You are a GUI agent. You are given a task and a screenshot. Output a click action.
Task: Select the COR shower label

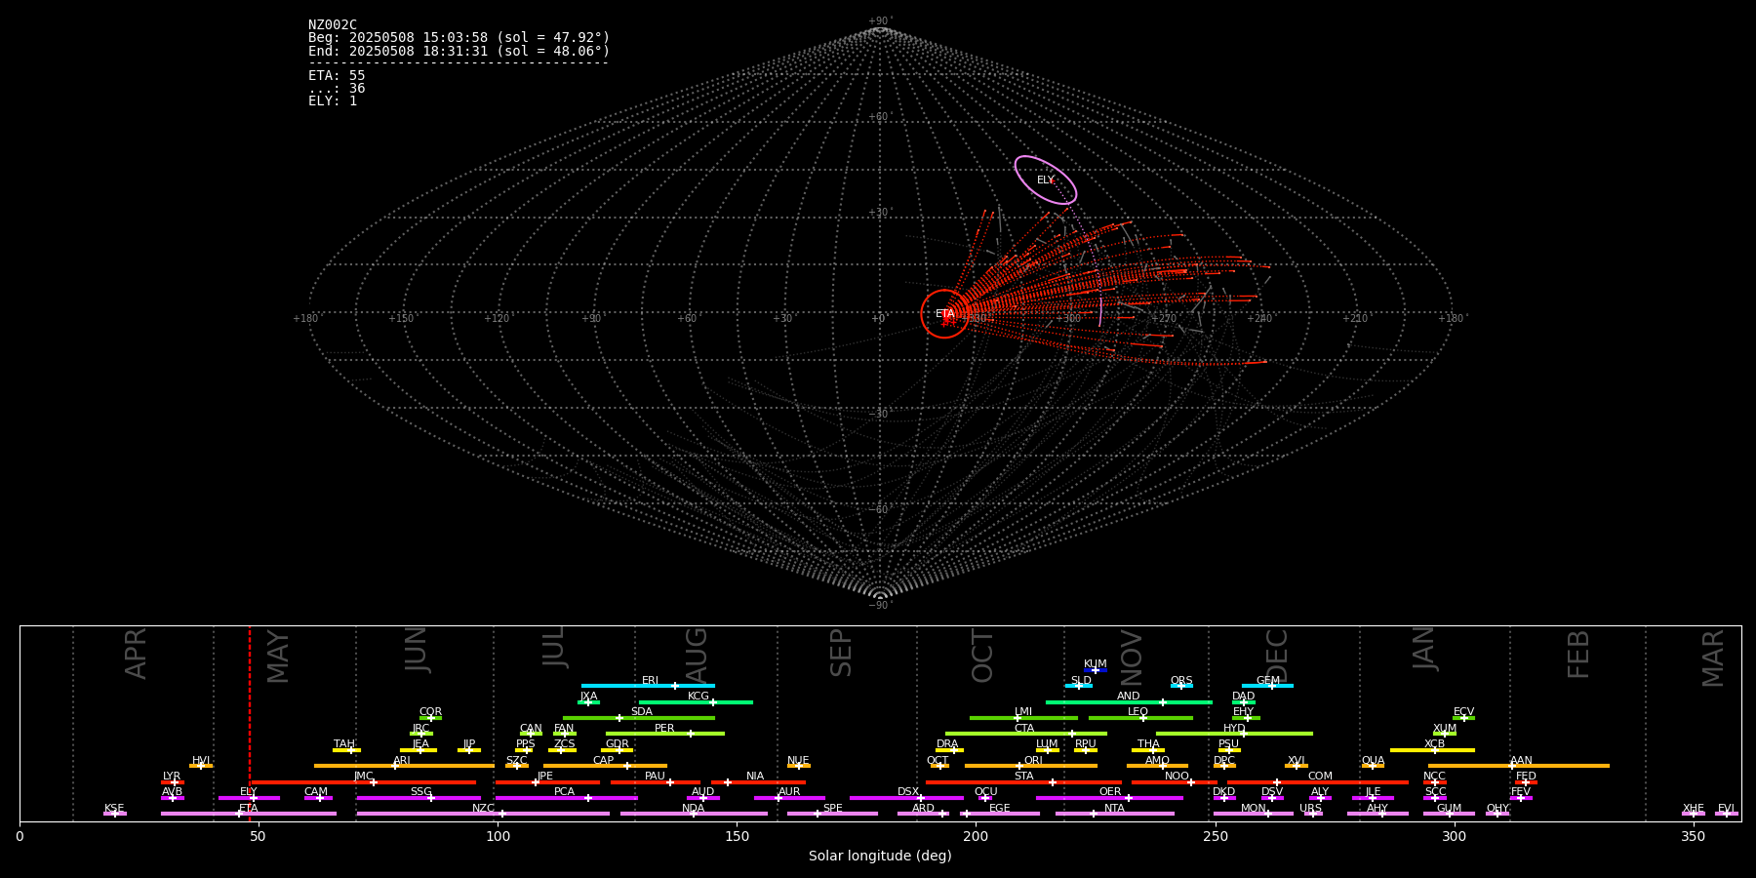point(430,712)
